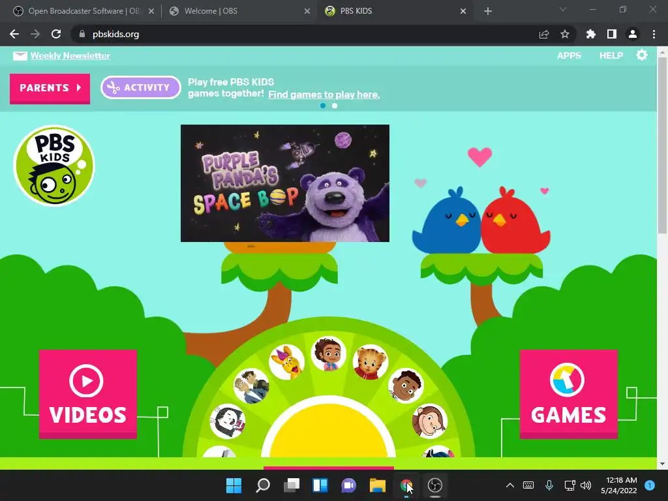668x501 pixels.
Task: Click the ACTIVITY pill button
Action: 141,87
